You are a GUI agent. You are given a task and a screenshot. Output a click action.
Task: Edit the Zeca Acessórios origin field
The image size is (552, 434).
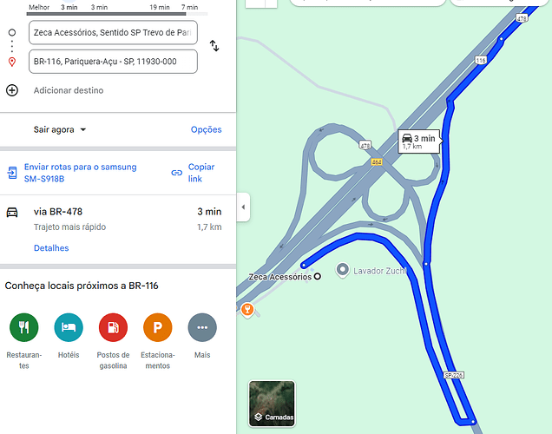point(113,33)
